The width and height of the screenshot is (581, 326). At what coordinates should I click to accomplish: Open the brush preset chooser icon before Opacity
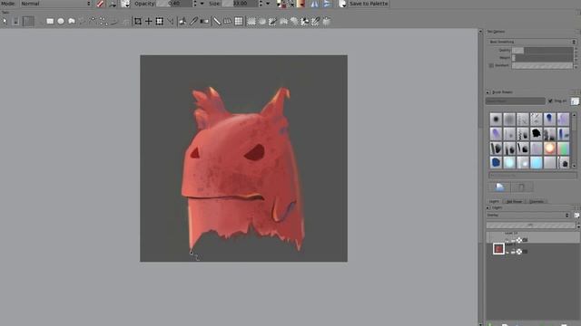pyautogui.click(x=125, y=4)
